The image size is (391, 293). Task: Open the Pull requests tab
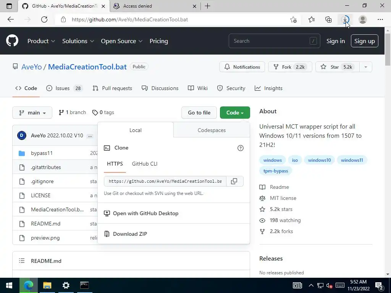(112, 88)
